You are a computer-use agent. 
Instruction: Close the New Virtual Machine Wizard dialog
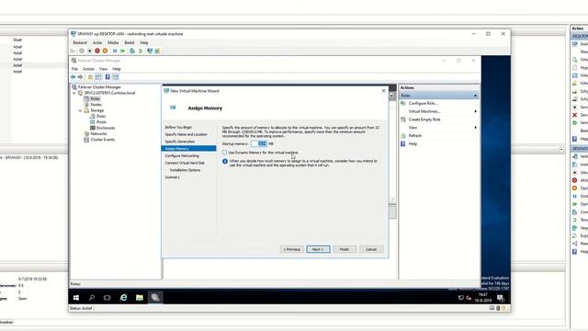(x=384, y=91)
